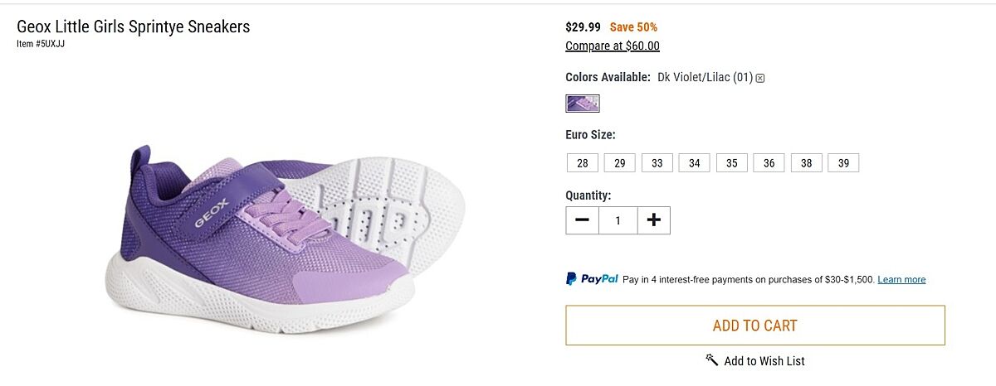Viewport: 996px width, 386px height.
Task: Choose Euro size 29
Action: pyautogui.click(x=620, y=163)
